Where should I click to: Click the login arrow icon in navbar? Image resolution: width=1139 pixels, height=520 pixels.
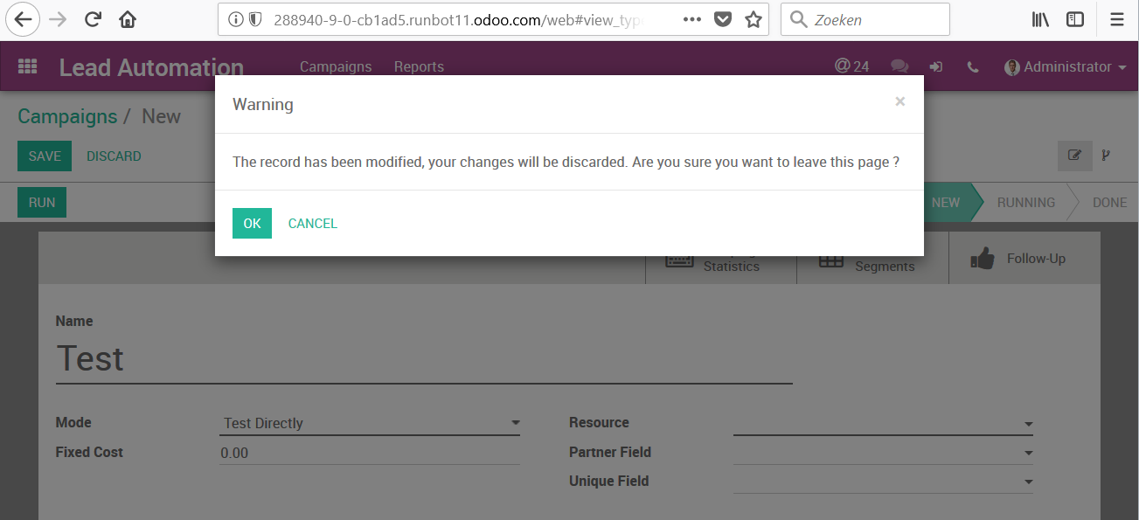(936, 66)
